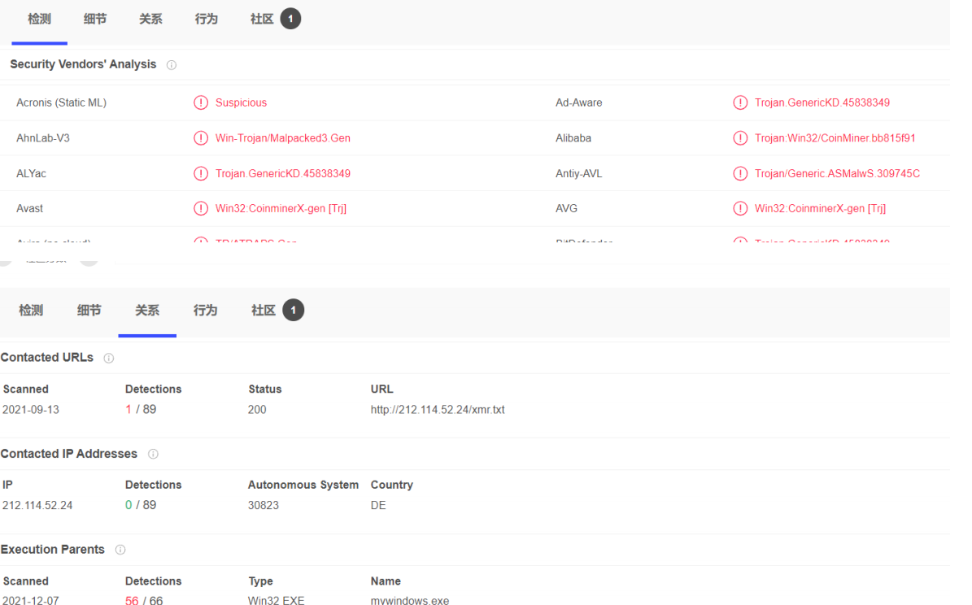Screen dimensions: 972x605
Task: Open the 行为 tab in top panel
Action: click(207, 20)
